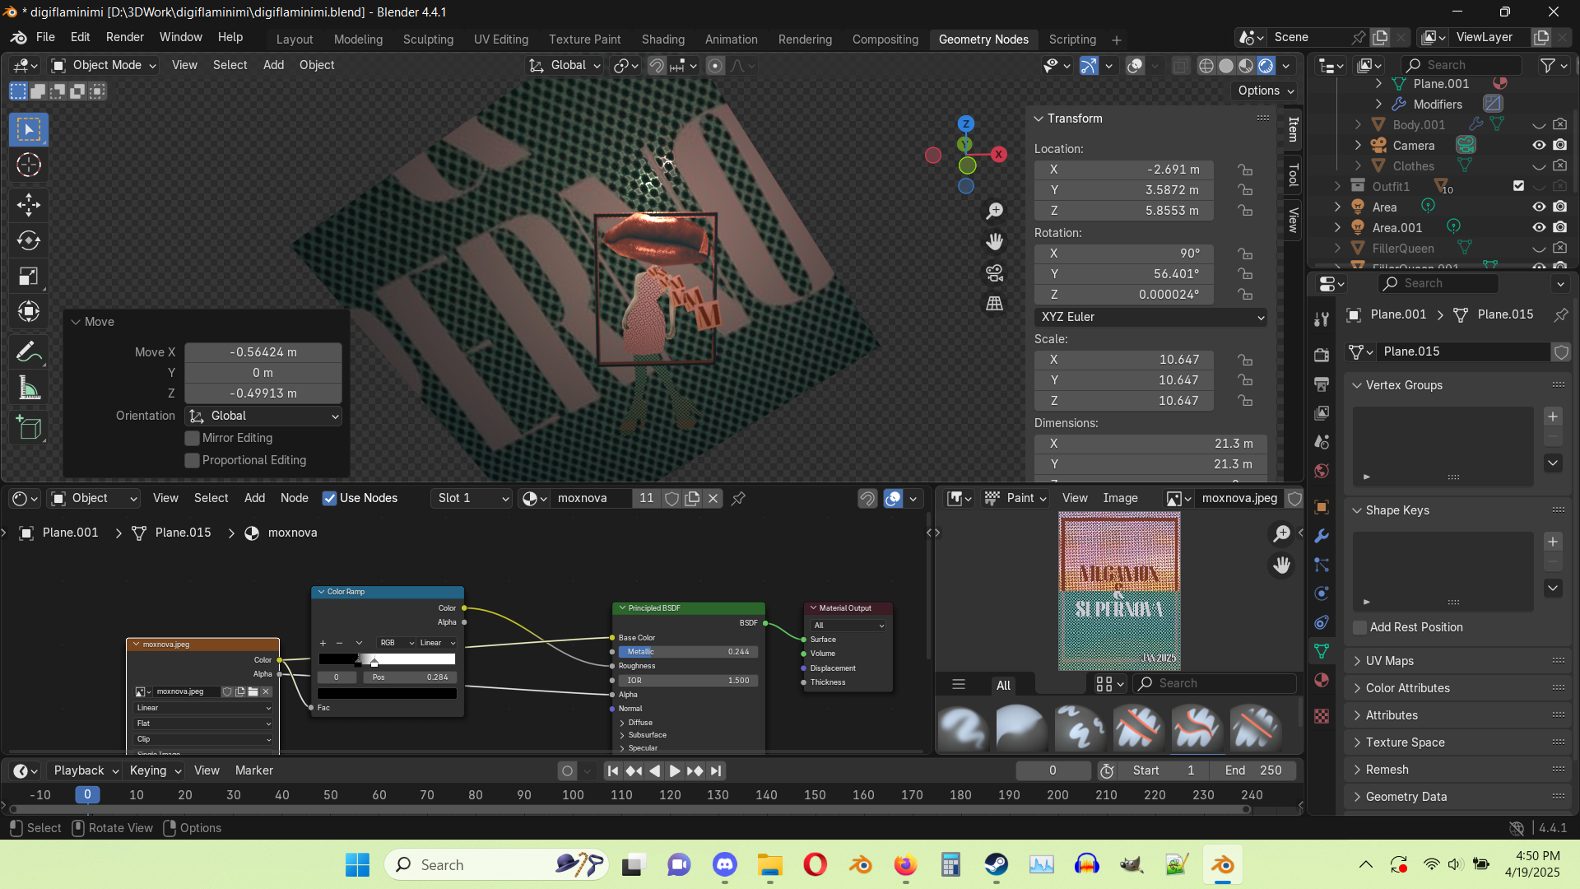Click the play animation button

point(675,770)
